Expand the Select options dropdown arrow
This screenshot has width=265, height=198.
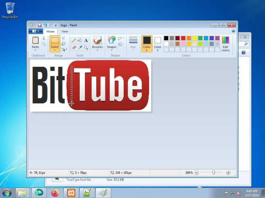coord(55,50)
